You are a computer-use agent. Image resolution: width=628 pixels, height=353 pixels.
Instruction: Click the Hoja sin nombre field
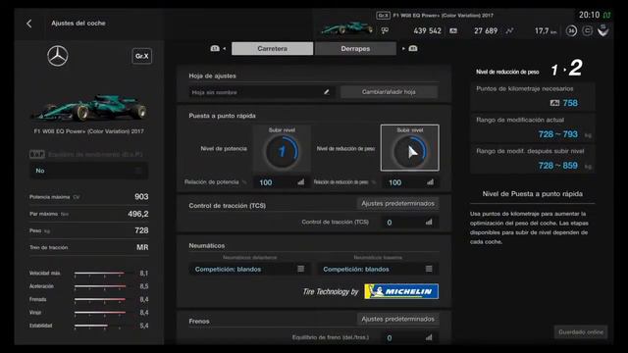coord(262,92)
